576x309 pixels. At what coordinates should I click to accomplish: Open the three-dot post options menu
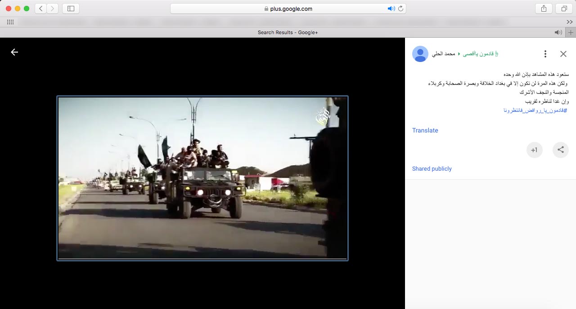545,54
